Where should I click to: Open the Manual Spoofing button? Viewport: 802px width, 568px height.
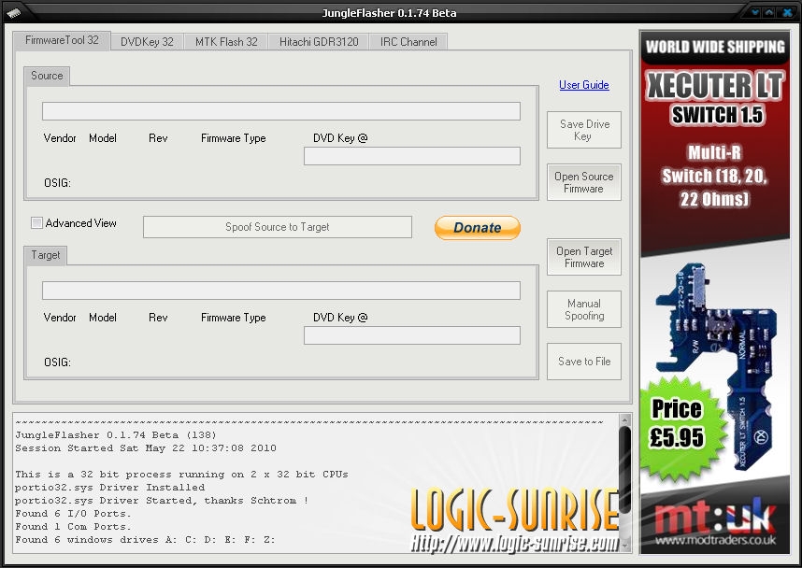[x=584, y=309]
